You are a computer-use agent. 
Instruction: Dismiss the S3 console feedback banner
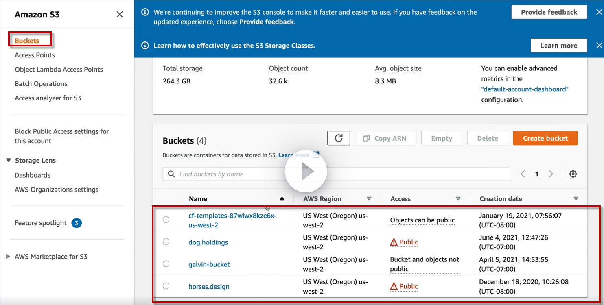[599, 12]
